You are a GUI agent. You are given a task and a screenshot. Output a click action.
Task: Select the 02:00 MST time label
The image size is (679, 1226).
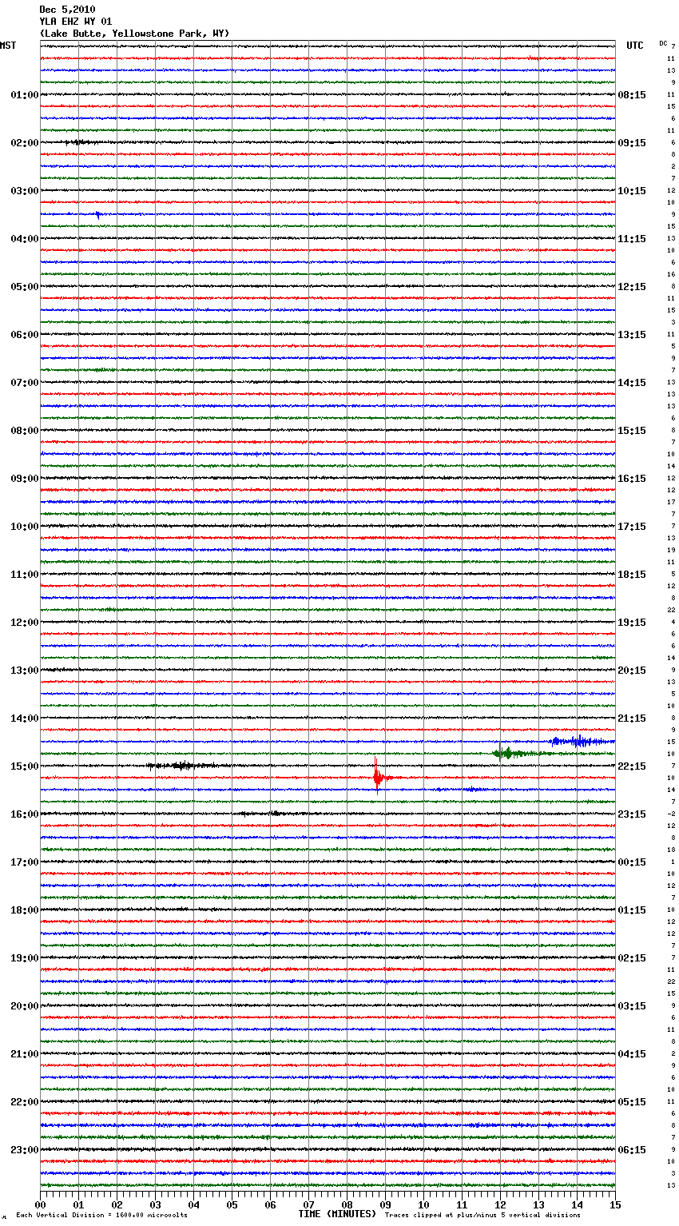25,143
